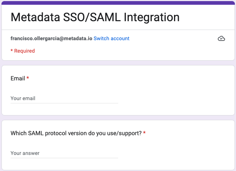Click the lavender gap below the header card
Screen dimensions: 236x171
(x=118, y=63)
